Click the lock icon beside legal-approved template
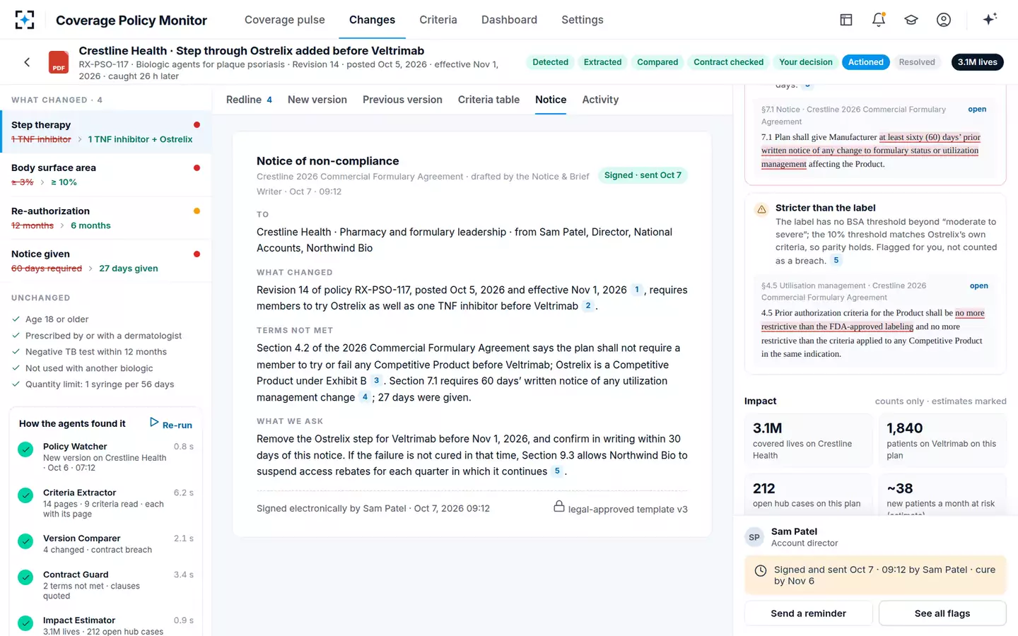Viewport: 1018px width, 636px height. (x=558, y=507)
